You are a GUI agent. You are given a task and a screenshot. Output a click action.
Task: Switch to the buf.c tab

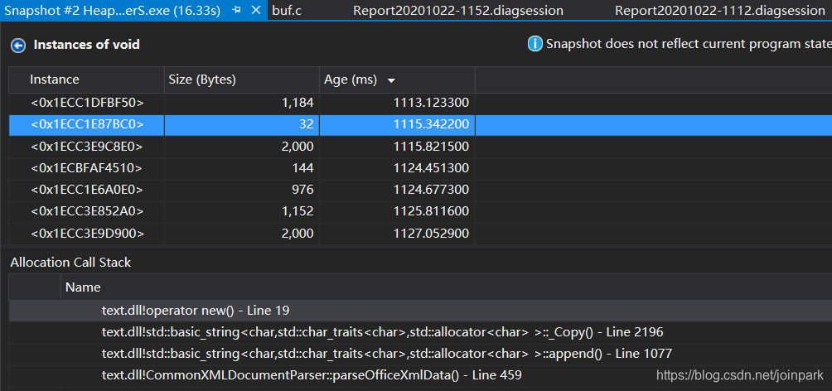287,10
